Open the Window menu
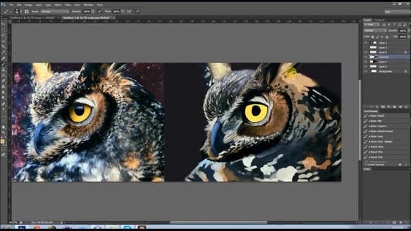 89,4
